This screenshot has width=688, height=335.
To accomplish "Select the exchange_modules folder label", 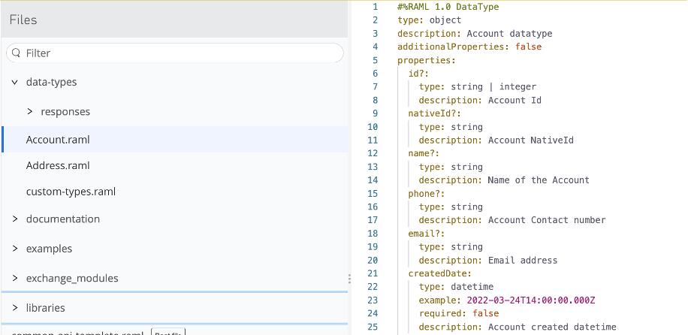I will click(x=72, y=279).
